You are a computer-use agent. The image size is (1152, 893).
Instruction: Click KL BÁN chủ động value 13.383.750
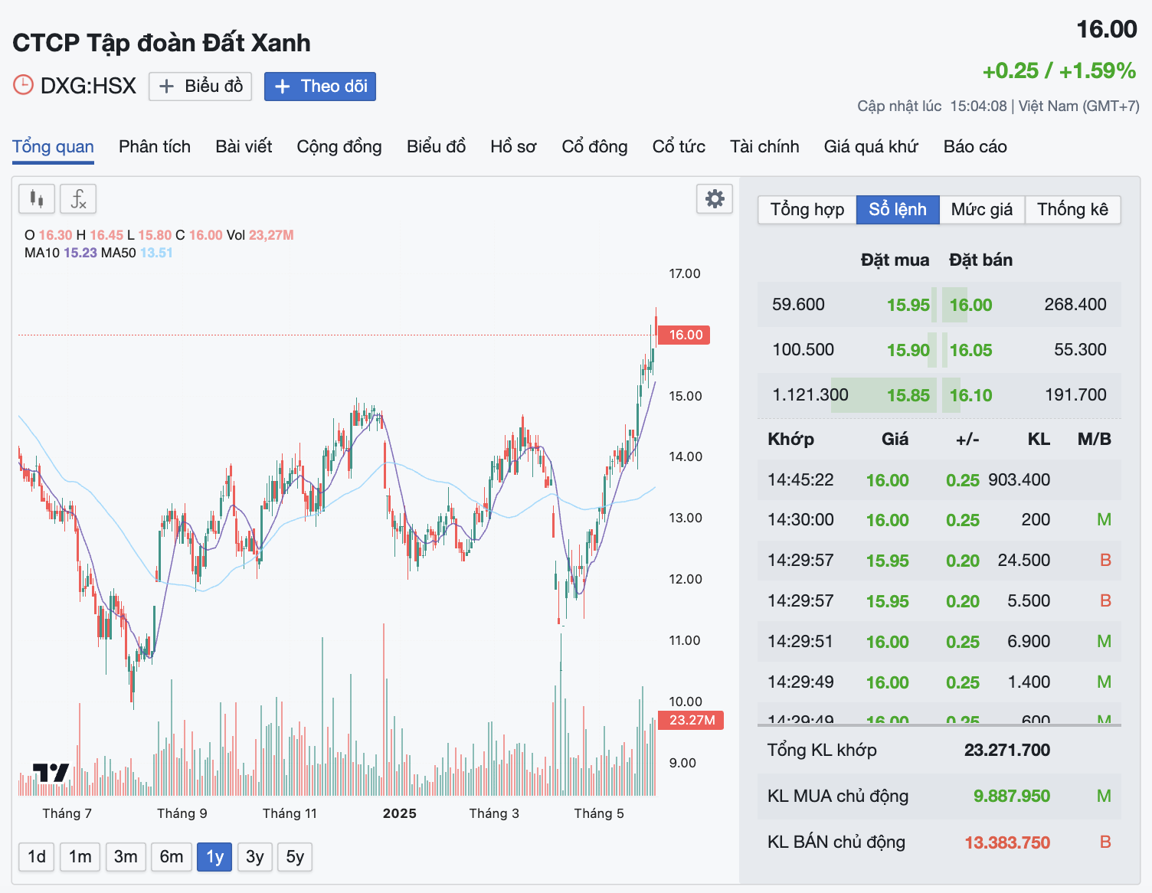pyautogui.click(x=1006, y=842)
